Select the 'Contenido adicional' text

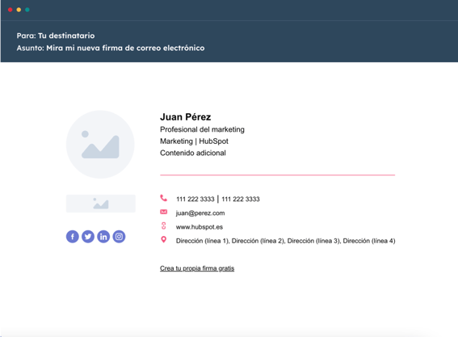193,153
